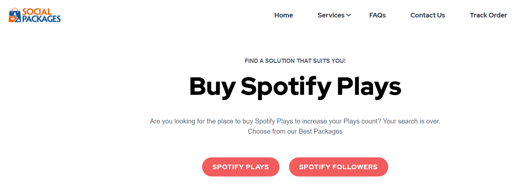
Task: Open the Contact Us page
Action: [x=428, y=15]
